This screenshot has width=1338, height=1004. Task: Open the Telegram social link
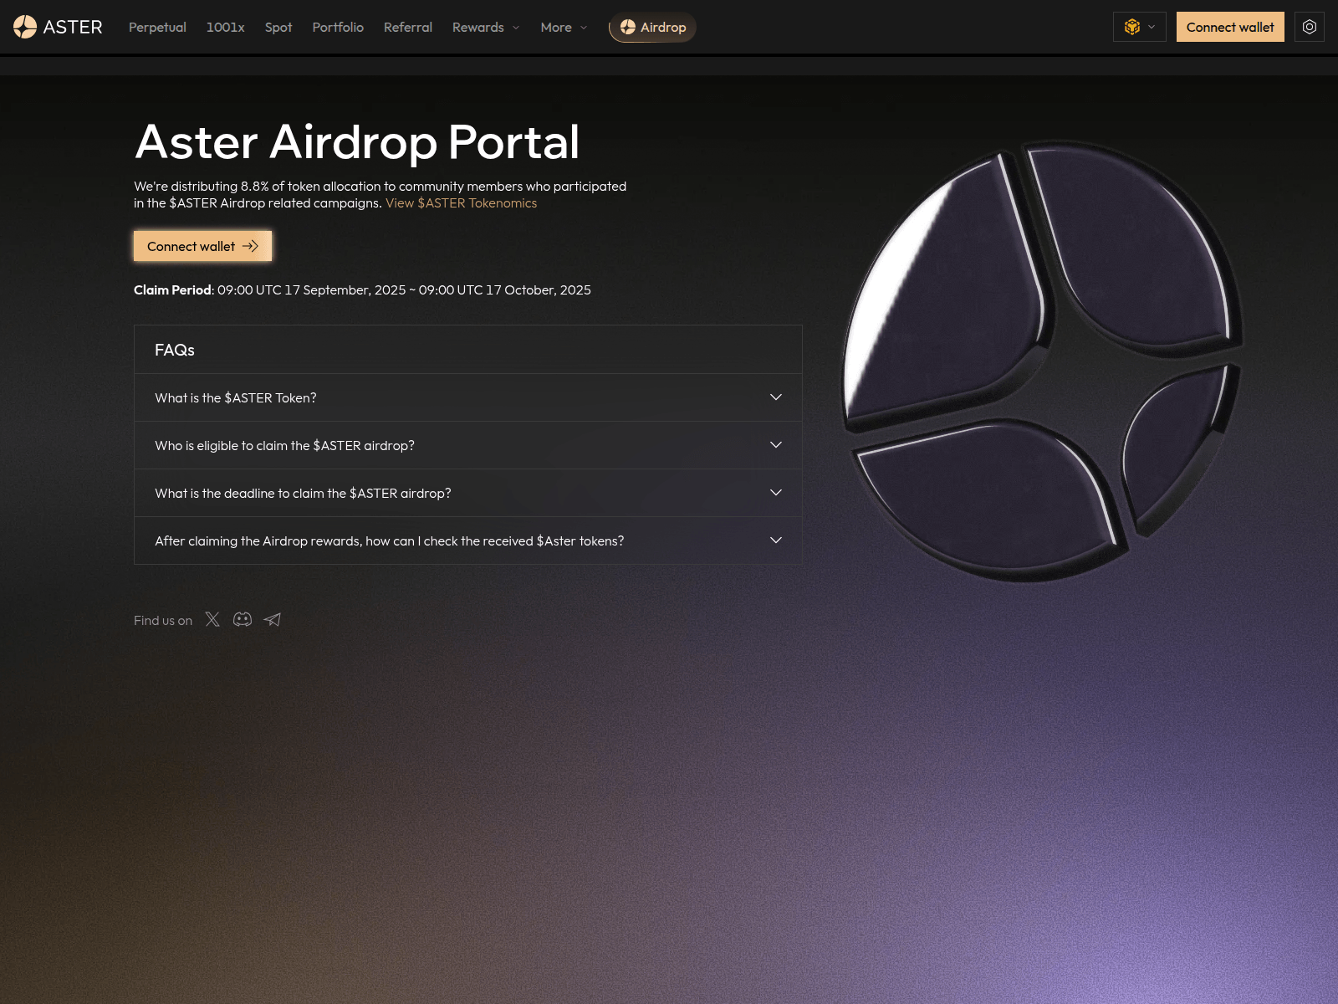pyautogui.click(x=273, y=619)
